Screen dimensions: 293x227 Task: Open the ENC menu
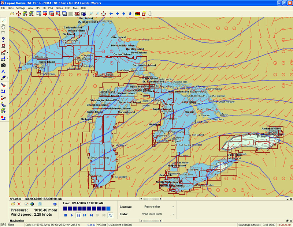click(x=68, y=8)
